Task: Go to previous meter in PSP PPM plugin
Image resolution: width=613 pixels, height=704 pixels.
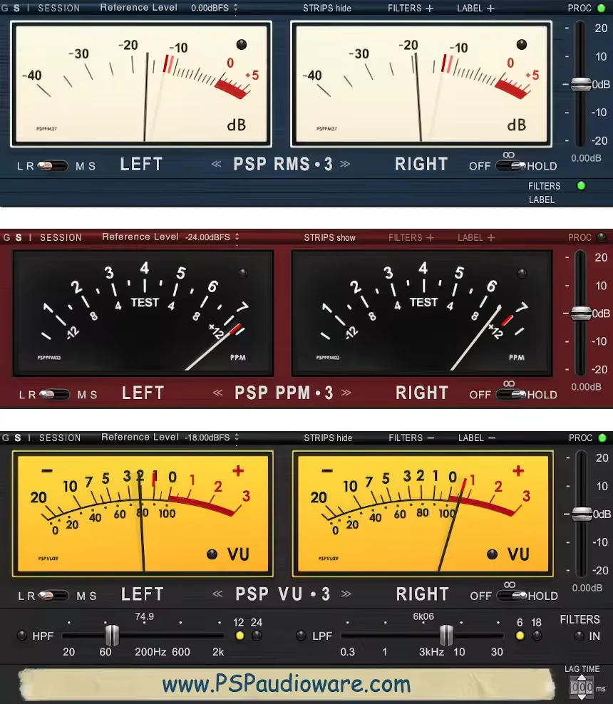Action: [x=218, y=393]
